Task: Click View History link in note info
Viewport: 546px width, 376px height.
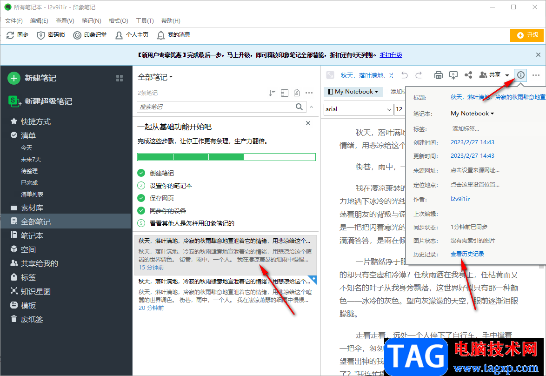Action: click(x=467, y=254)
